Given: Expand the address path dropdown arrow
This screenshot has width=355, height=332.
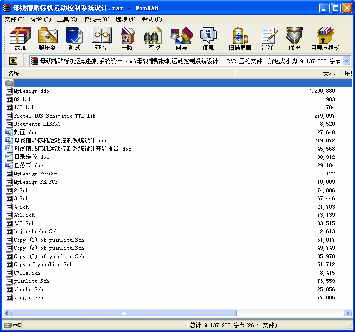Looking at the screenshot, I should point(347,61).
